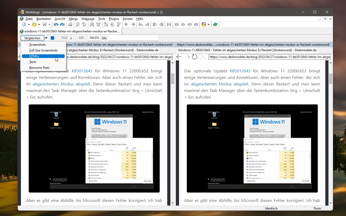Jump to the previous difference
This screenshot has height=216, width=346.
point(84,25)
